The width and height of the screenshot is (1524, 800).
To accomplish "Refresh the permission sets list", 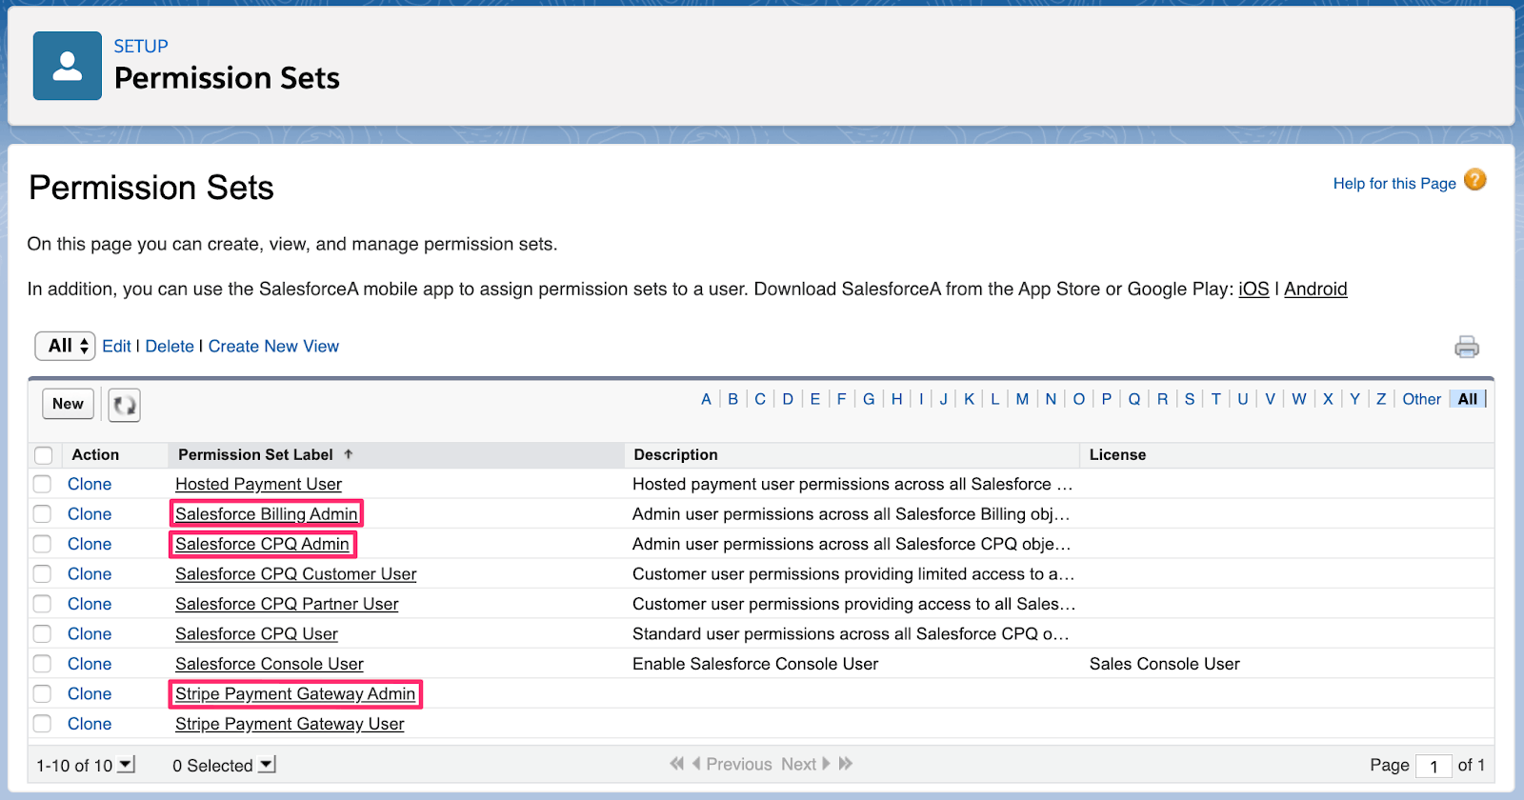I will [124, 405].
